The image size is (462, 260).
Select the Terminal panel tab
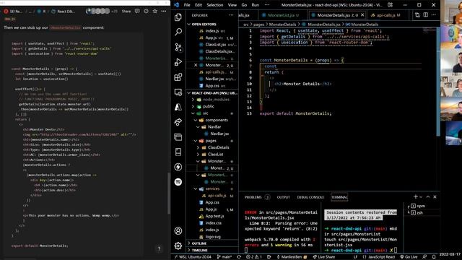click(339, 197)
